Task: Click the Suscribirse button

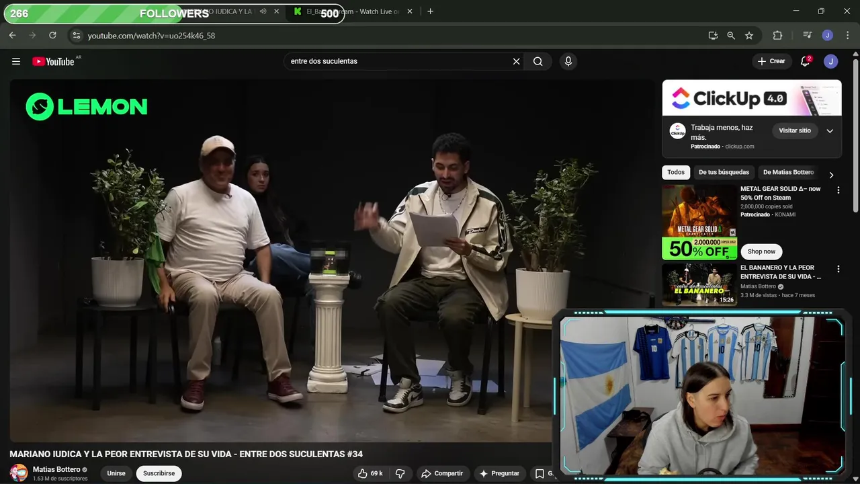Action: pos(159,473)
